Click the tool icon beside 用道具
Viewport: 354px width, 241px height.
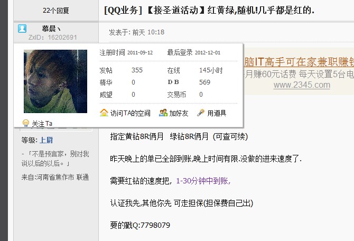(x=201, y=113)
